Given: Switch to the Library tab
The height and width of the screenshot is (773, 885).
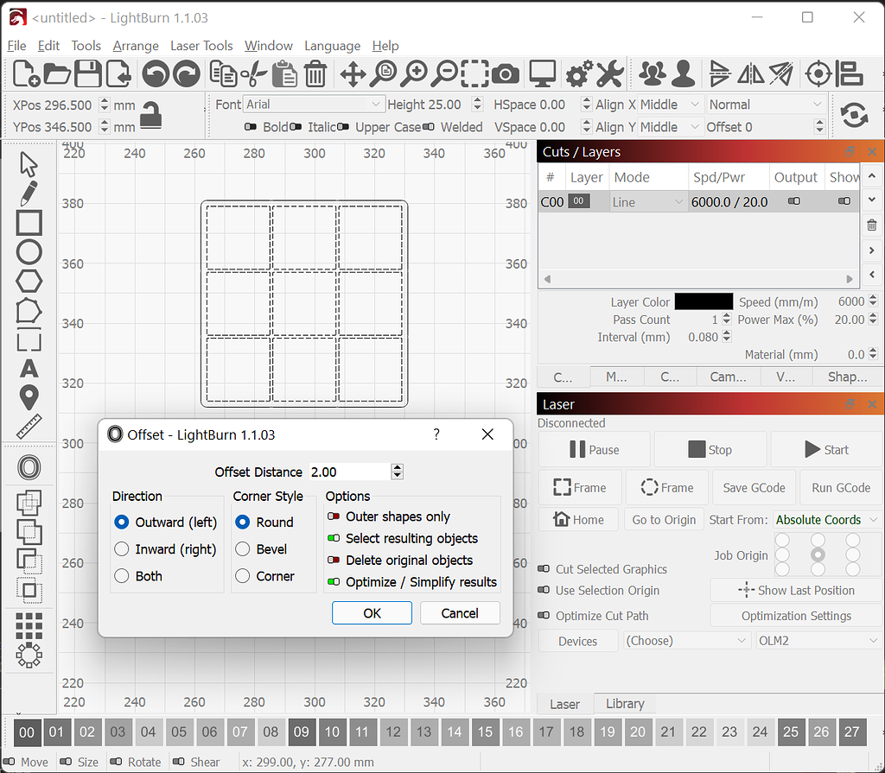Looking at the screenshot, I should [624, 704].
